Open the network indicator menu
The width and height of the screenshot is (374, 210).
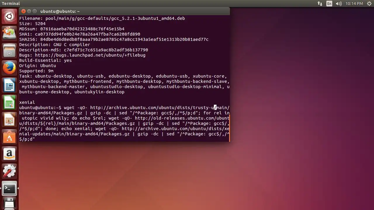(x=320, y=3)
